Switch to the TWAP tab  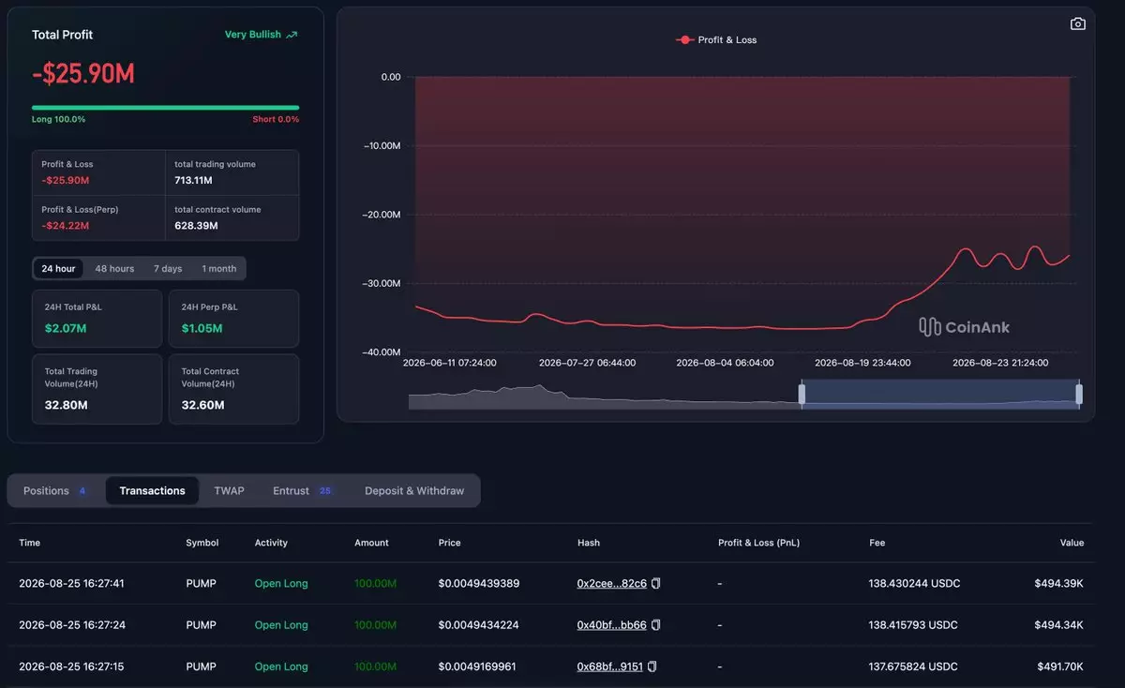[x=229, y=490]
